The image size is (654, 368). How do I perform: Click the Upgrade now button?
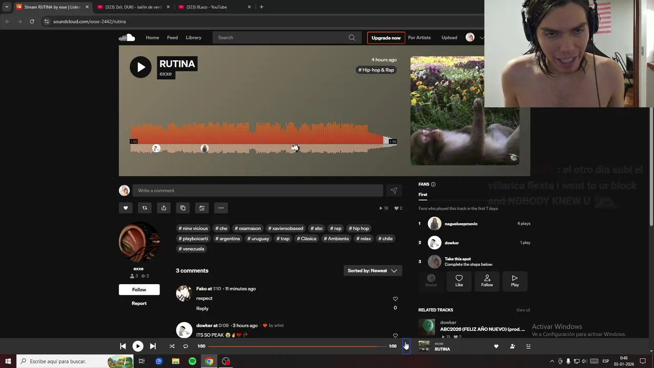pyautogui.click(x=386, y=38)
